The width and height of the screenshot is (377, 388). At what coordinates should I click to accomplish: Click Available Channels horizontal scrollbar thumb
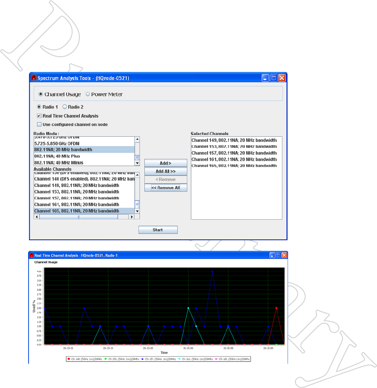78,217
